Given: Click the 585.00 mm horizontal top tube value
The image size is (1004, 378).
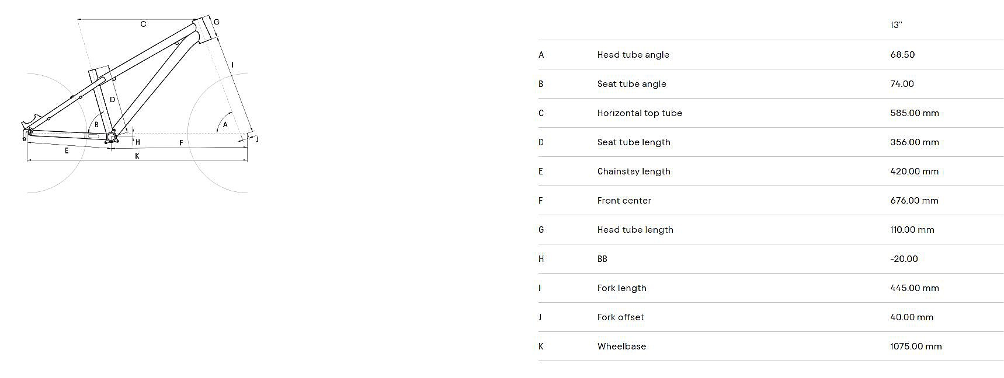Looking at the screenshot, I should coord(915,113).
